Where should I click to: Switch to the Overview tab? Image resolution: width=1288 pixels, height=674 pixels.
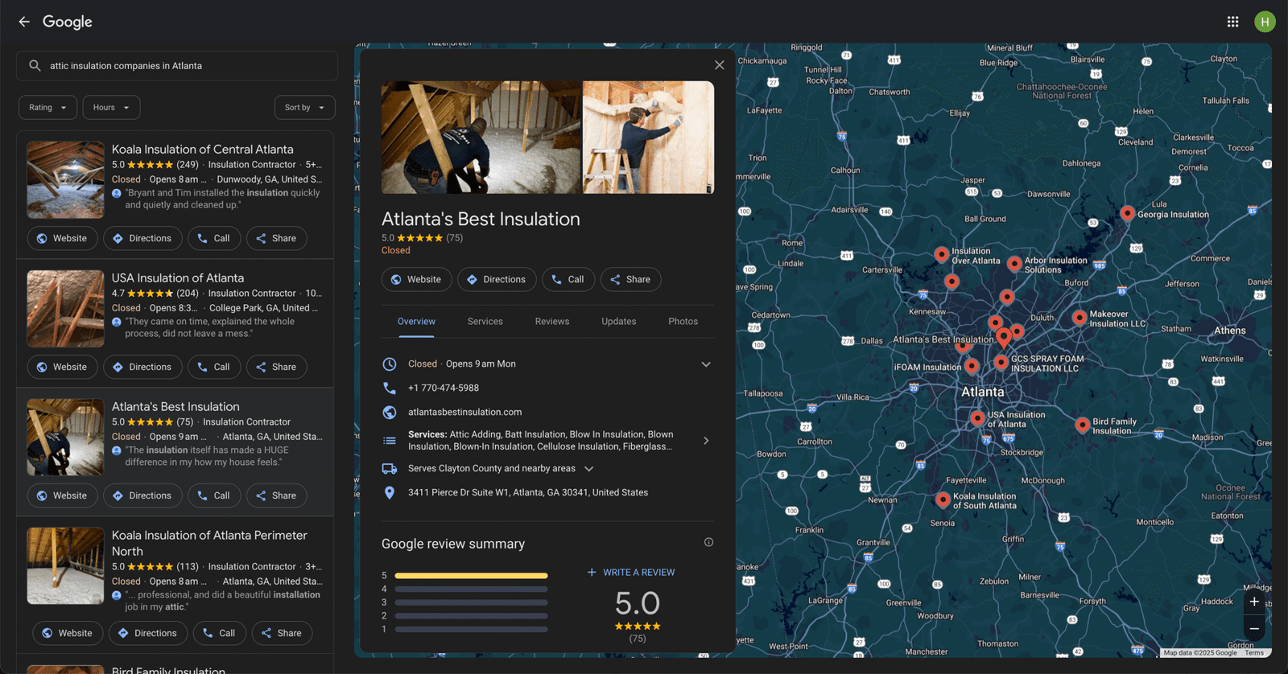click(x=416, y=322)
